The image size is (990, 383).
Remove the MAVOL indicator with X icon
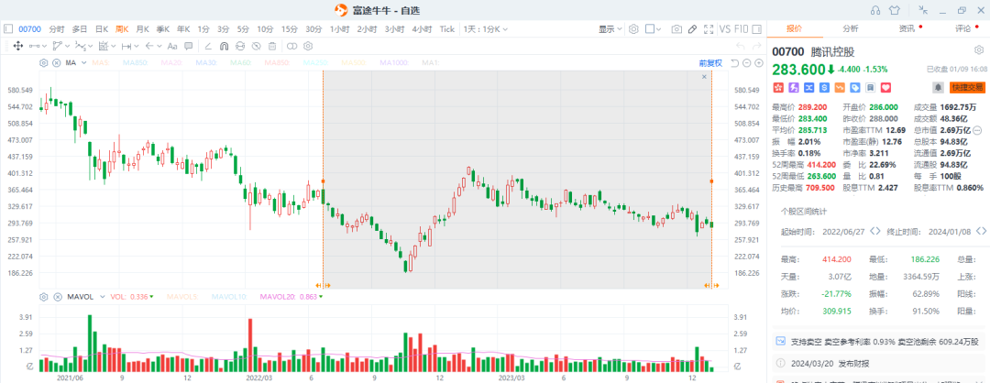coord(58,297)
